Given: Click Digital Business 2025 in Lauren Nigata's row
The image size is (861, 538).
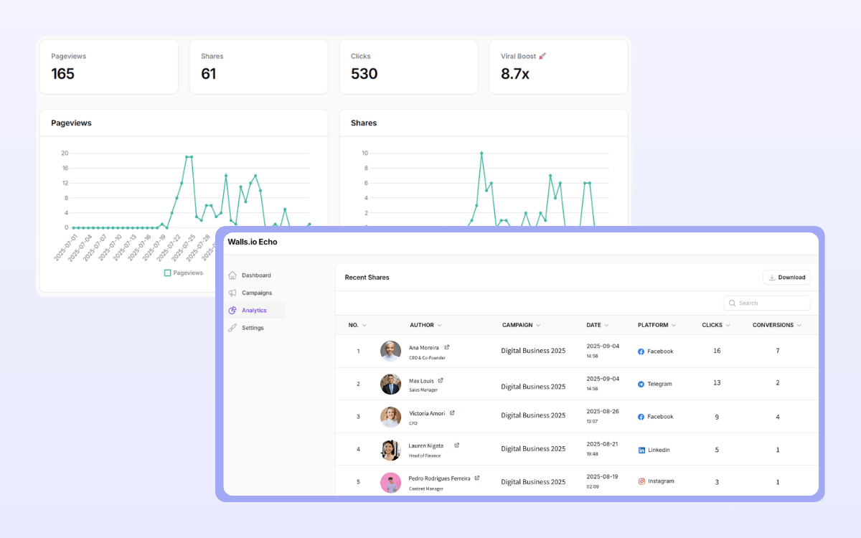Looking at the screenshot, I should tap(533, 449).
